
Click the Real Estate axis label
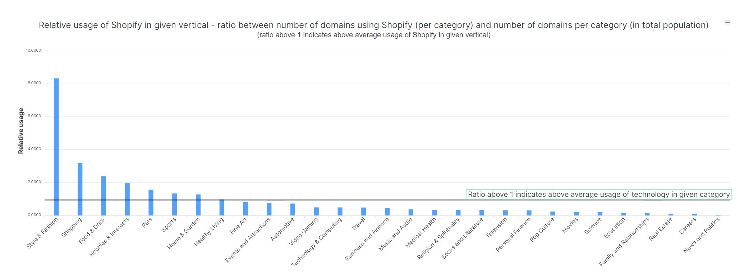pos(661,229)
